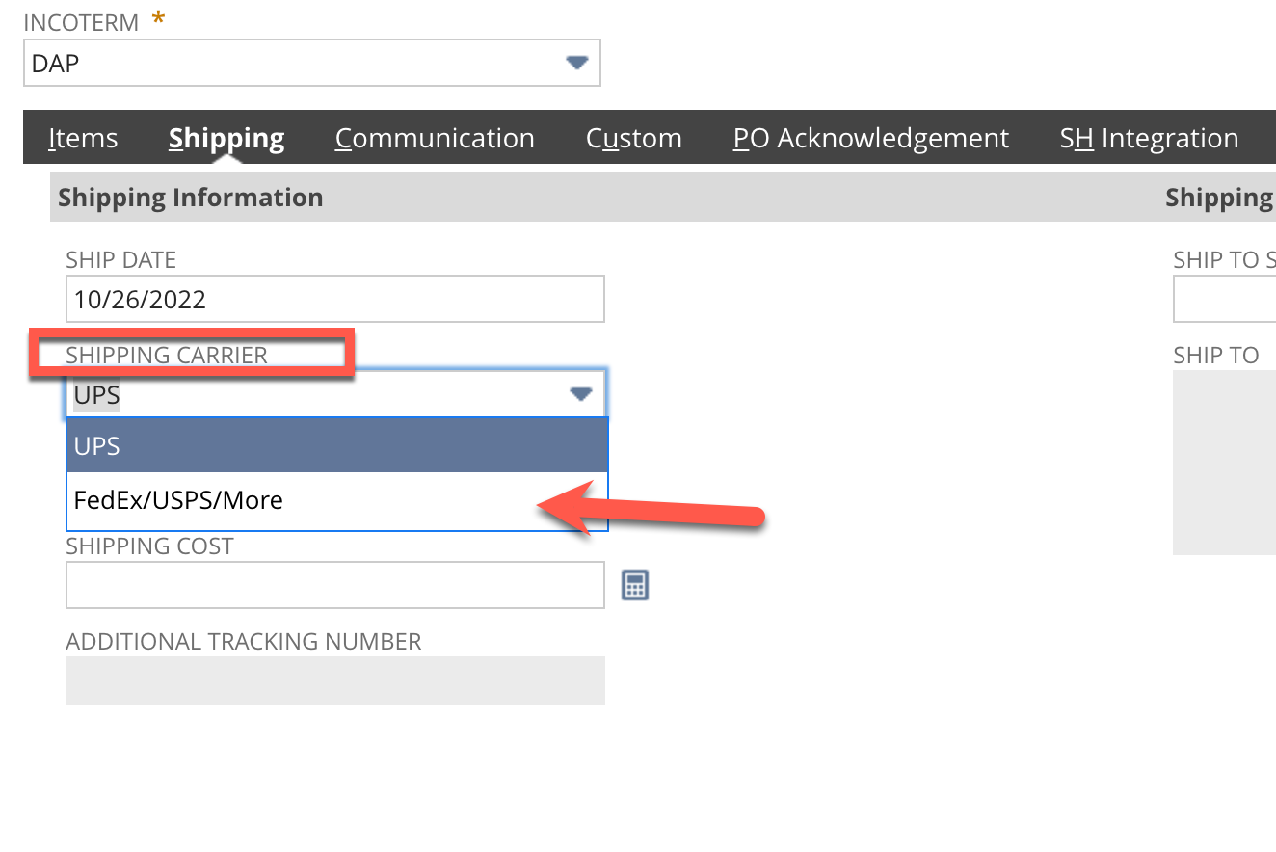Click the Ship To Select field
Image resolution: width=1276 pixels, height=852 pixels.
pos(1243,299)
